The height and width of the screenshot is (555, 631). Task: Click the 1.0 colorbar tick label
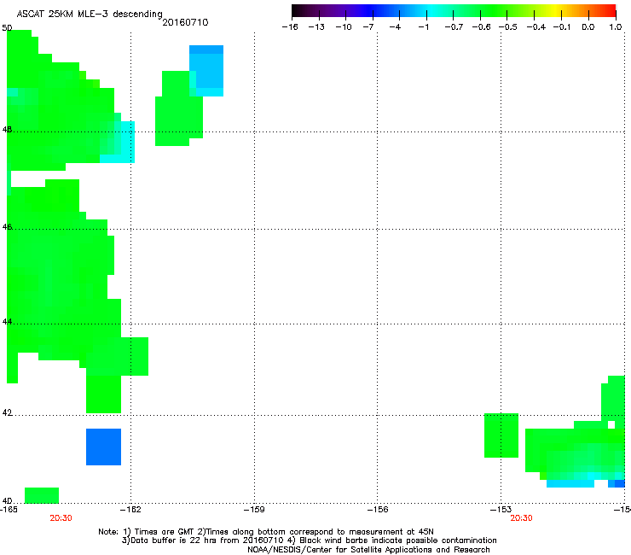616,27
